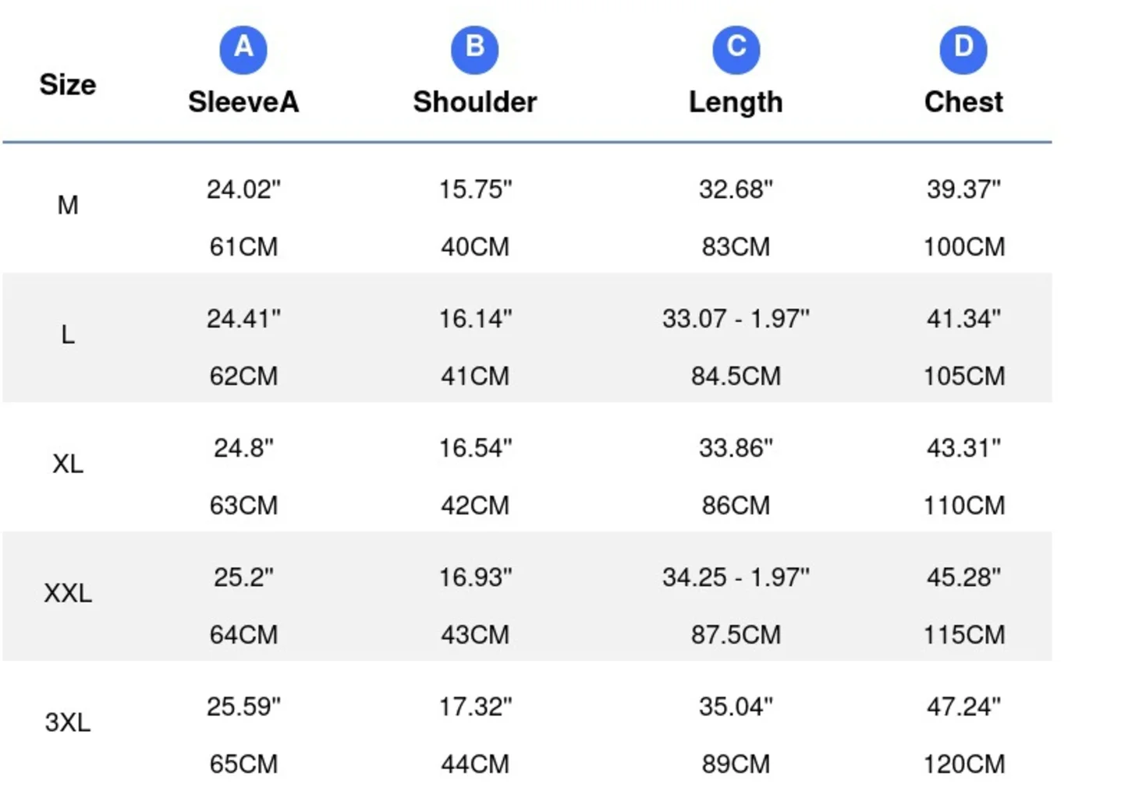Select the XL size row label
This screenshot has height=798, width=1121.
68,464
